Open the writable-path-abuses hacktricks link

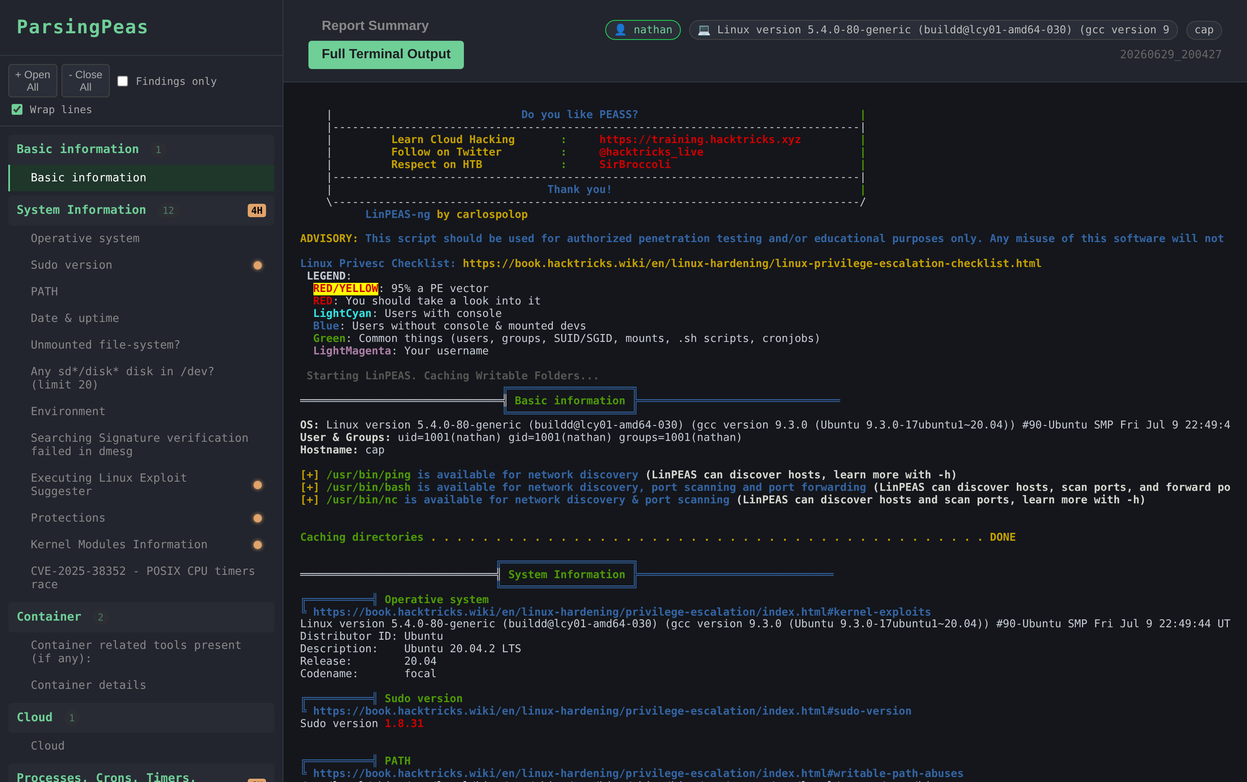point(638,774)
